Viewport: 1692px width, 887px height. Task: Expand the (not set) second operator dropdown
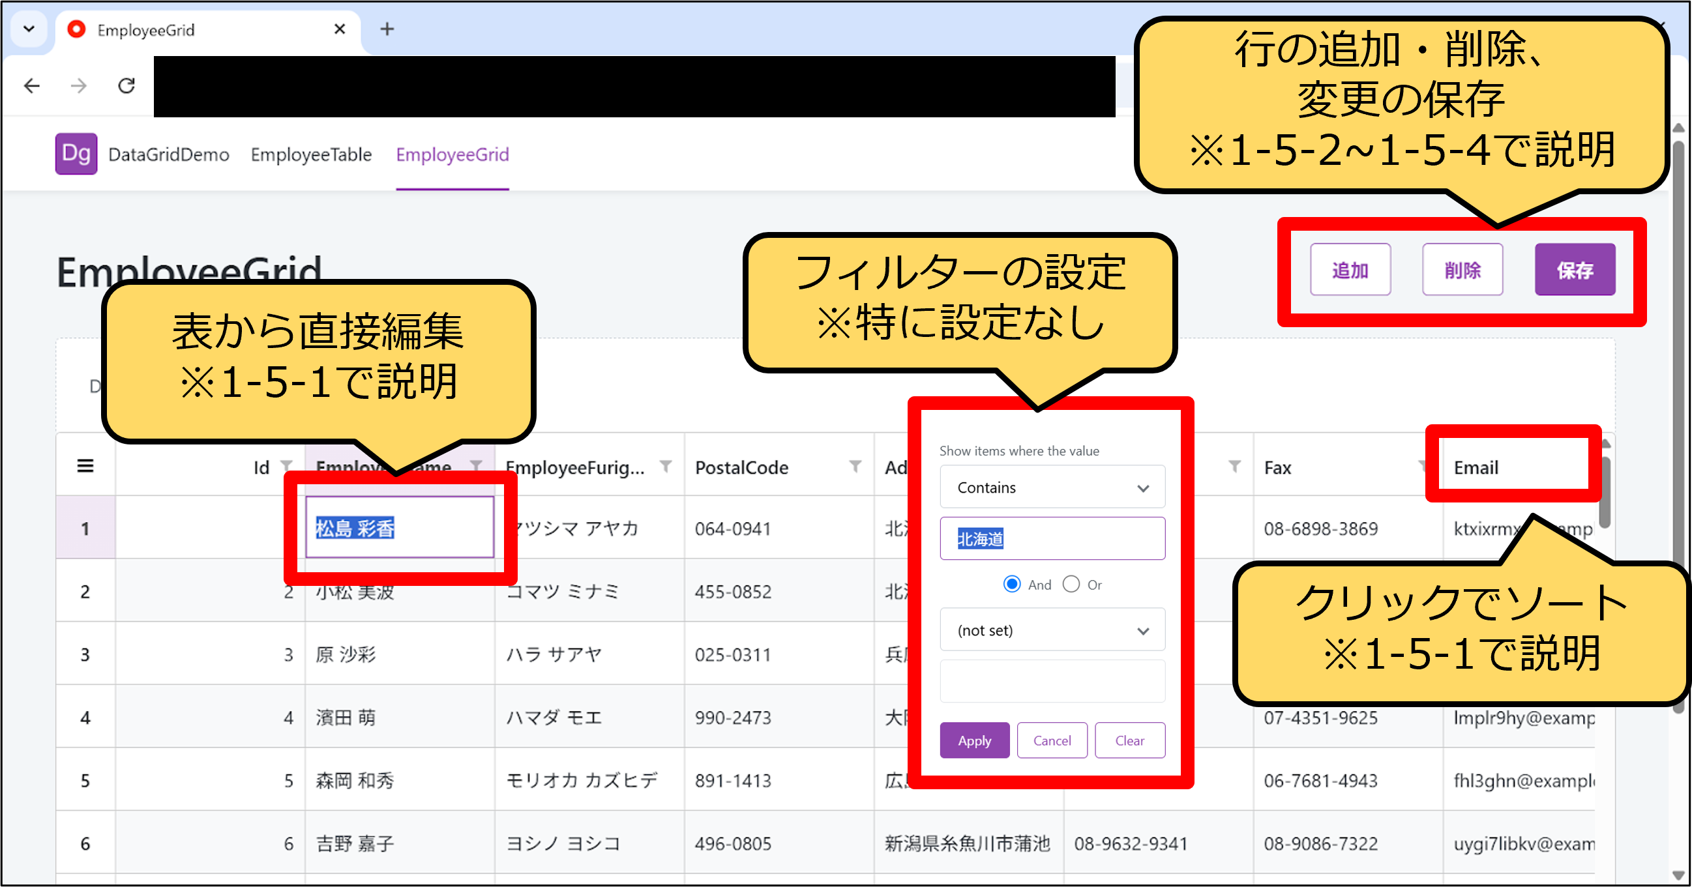point(1052,630)
